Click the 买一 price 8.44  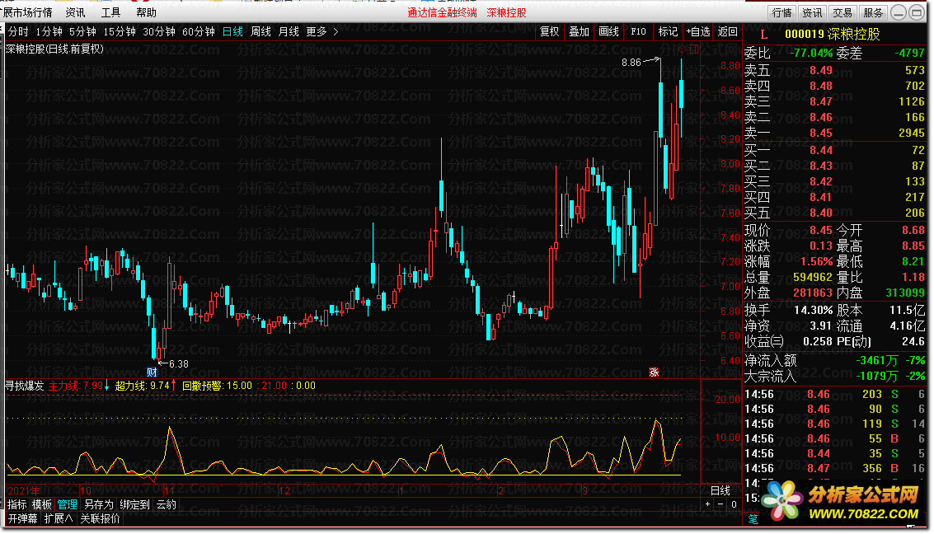[x=821, y=150]
